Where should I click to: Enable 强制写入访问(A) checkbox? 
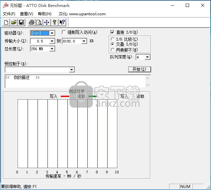[64, 32]
